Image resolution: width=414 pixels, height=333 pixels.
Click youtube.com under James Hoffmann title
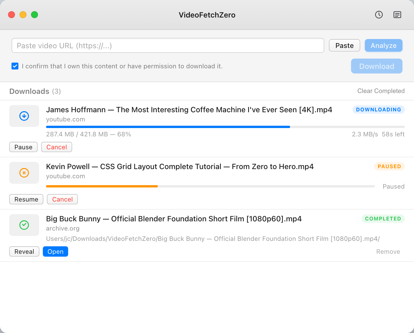pyautogui.click(x=66, y=119)
